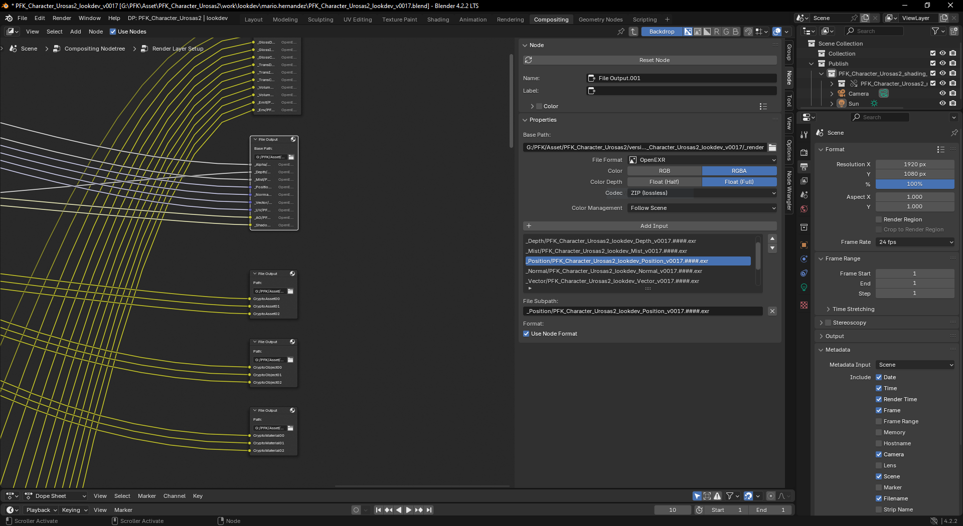Viewport: 963px width, 526px height.
Task: Browse folder for Base Path
Action: tap(772, 147)
